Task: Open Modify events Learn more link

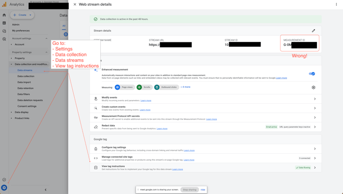Action: 146,101
